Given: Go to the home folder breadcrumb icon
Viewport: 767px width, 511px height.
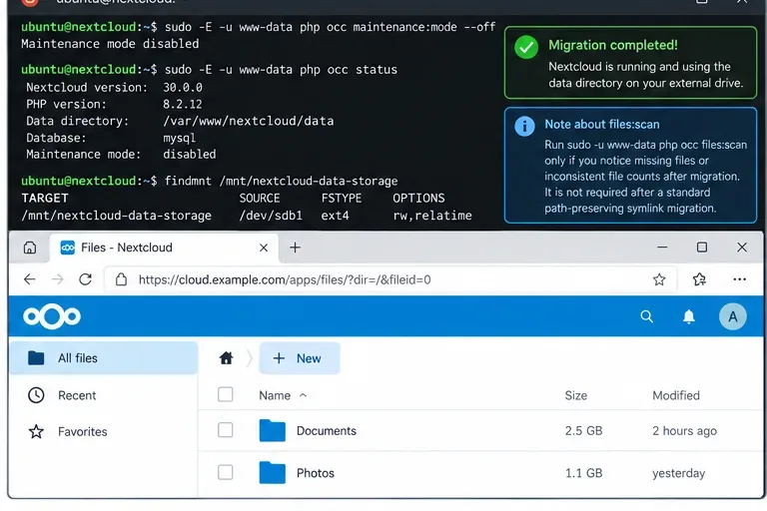Looking at the screenshot, I should point(226,358).
